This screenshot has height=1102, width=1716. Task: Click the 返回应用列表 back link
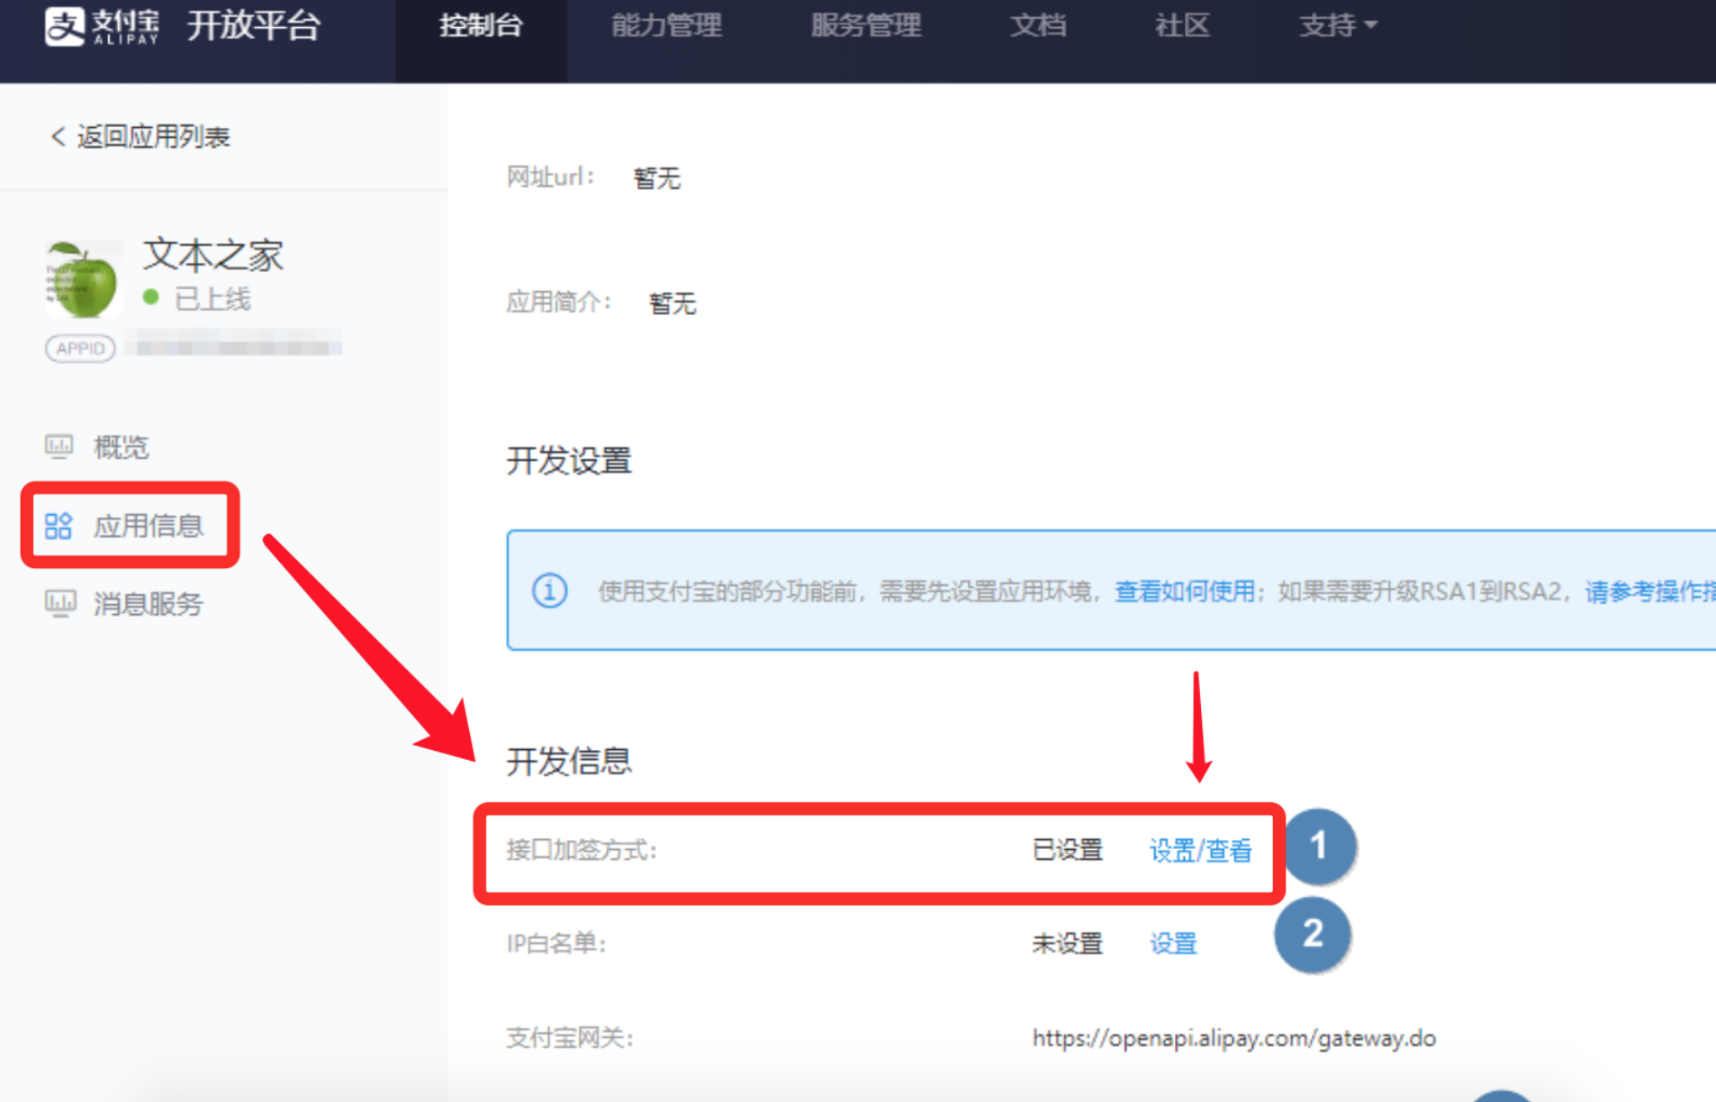(153, 137)
